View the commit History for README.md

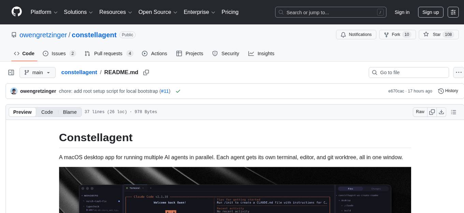pyautogui.click(x=448, y=91)
